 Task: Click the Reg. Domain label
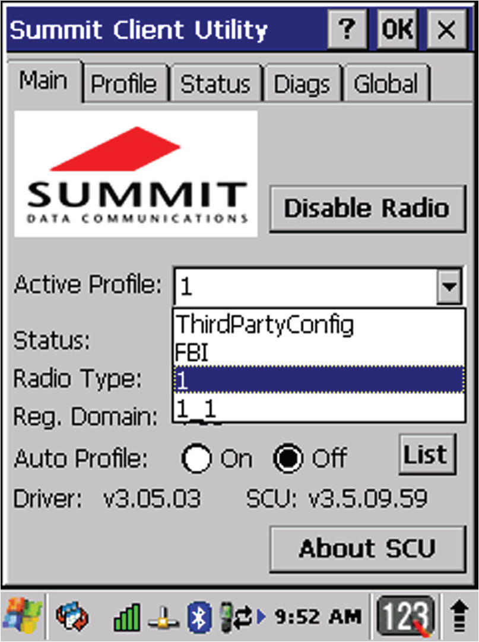(x=85, y=417)
